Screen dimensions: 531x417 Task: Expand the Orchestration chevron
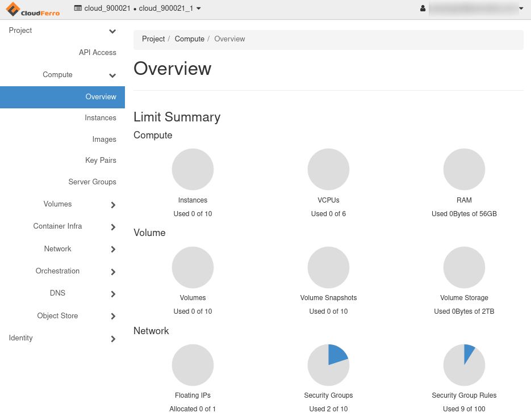[113, 272]
